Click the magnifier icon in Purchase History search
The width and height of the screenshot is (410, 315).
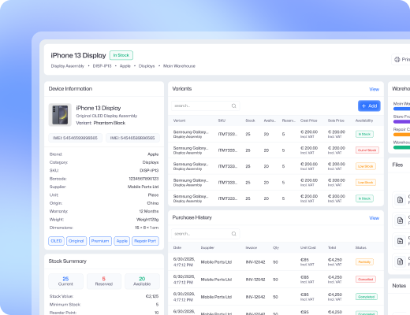pyautogui.click(x=233, y=234)
